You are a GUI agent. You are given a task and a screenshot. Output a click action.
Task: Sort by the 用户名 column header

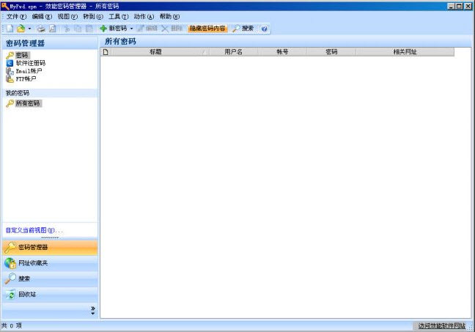[233, 52]
